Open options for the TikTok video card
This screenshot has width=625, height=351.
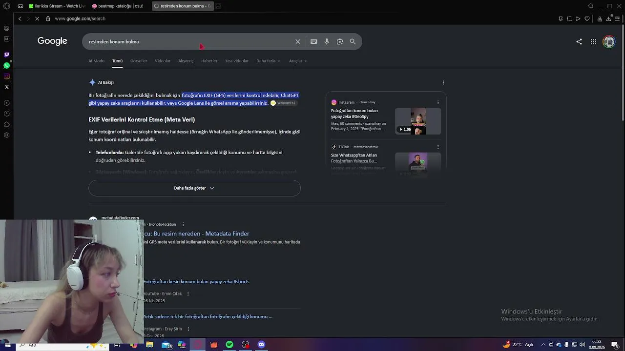pyautogui.click(x=438, y=147)
